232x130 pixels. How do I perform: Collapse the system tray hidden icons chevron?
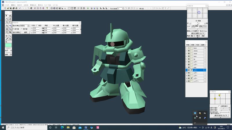pos(200,127)
